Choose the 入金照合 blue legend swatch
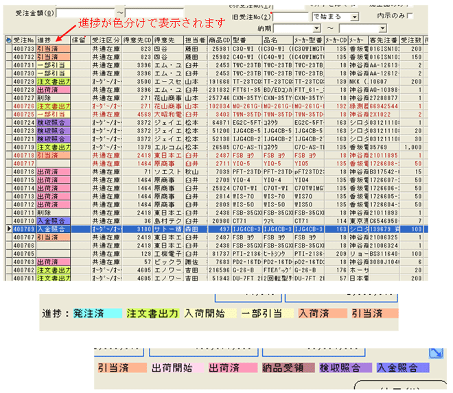This screenshot has width=453, height=393. (x=401, y=368)
